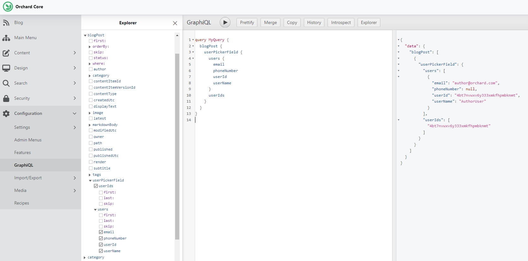Screen dimensions: 528x261
Task: Click the 'author@orchard.com' result value
Action: [x=475, y=83]
